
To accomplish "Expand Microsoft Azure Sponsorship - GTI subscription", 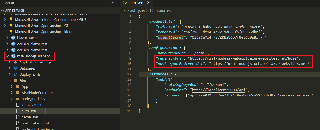I will [5, 26].
